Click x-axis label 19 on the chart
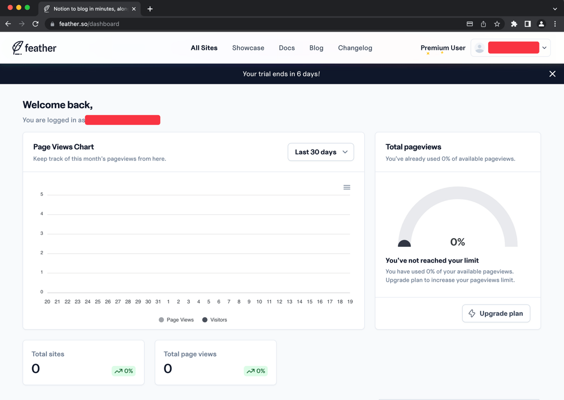The height and width of the screenshot is (400, 564). (x=350, y=302)
